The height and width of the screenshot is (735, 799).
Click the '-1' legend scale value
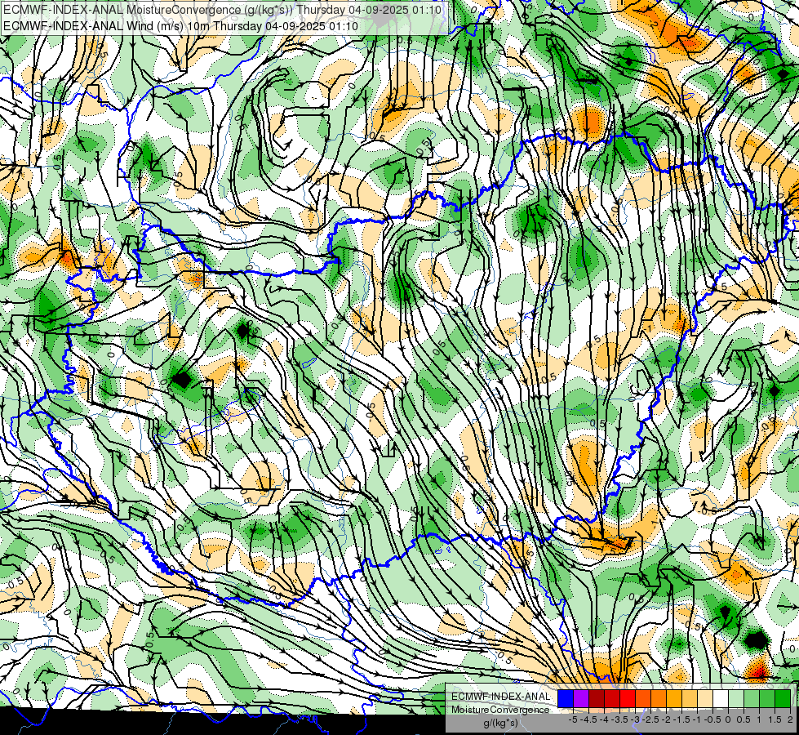click(697, 719)
